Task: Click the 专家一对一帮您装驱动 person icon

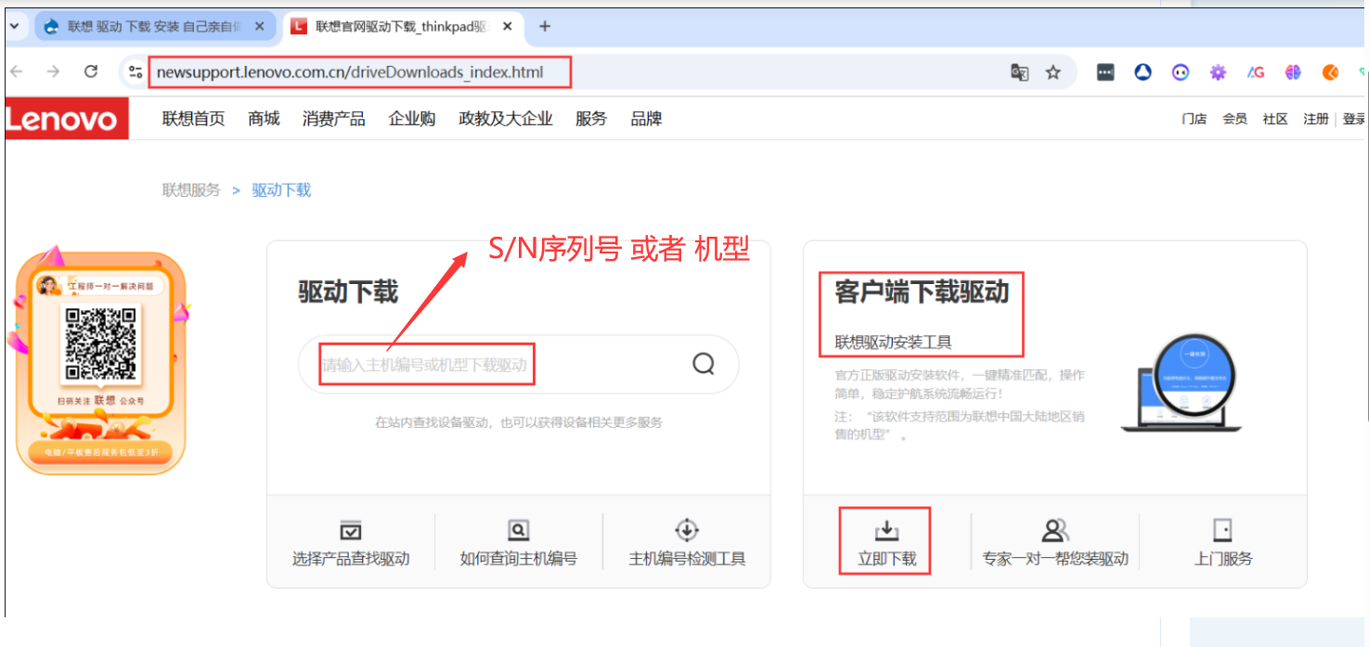Action: coord(1055,530)
